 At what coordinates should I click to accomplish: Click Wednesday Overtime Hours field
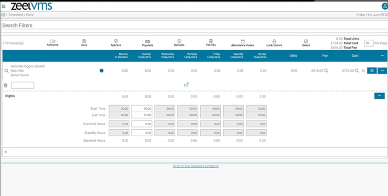(x=165, y=124)
